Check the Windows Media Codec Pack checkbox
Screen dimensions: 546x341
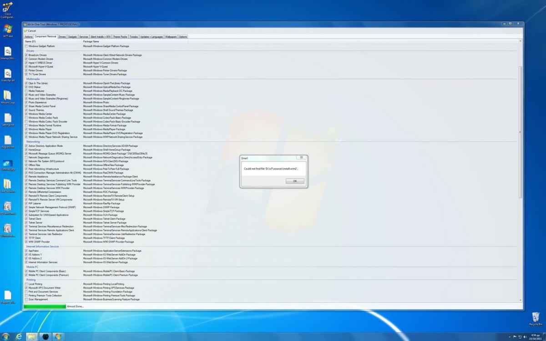point(26,118)
